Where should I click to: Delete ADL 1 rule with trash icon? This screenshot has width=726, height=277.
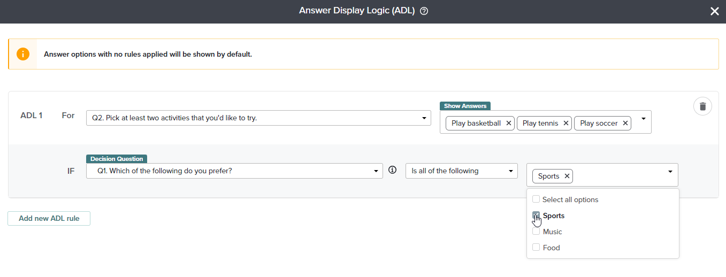pos(702,106)
